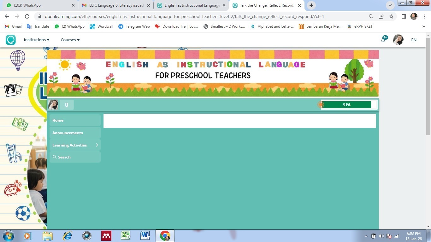Viewport: 431px width, 242px height.
Task: Open Windows Media Player from taskbar
Action: click(x=28, y=236)
